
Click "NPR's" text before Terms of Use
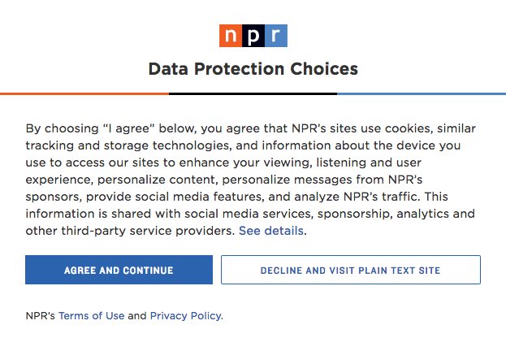(41, 315)
